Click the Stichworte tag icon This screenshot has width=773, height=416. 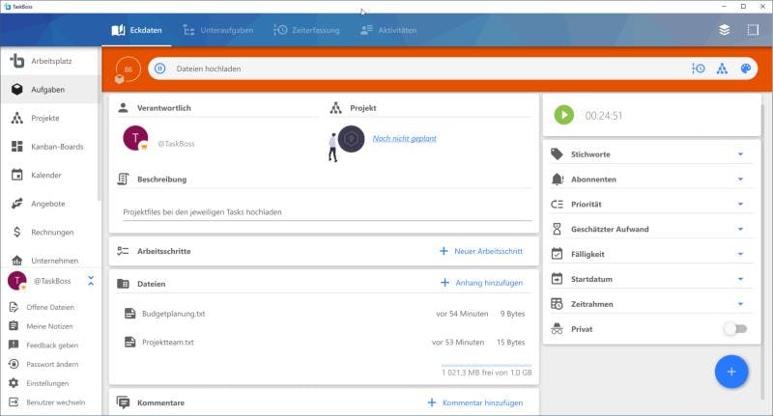(x=558, y=154)
